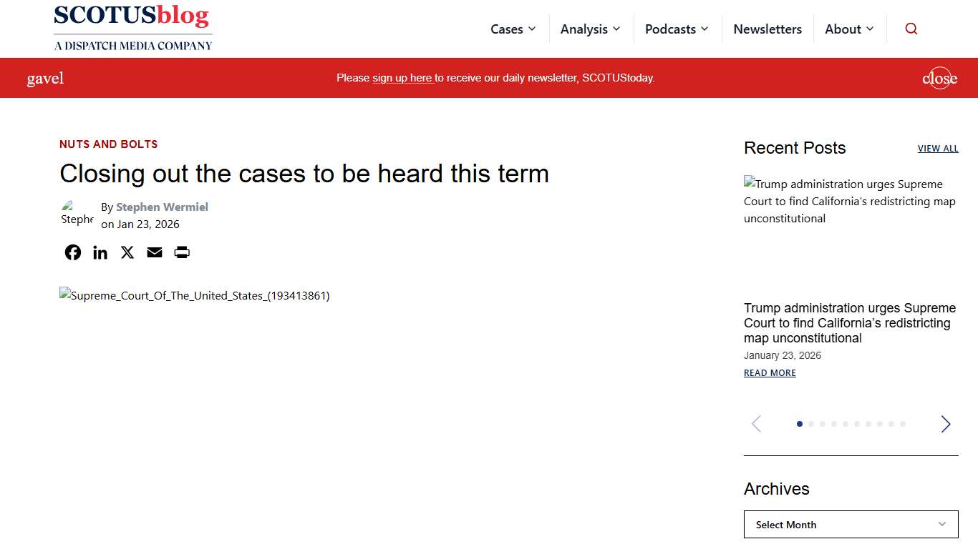Advance the Recent Posts carousel forward
This screenshot has width=978, height=549.
pyautogui.click(x=945, y=423)
